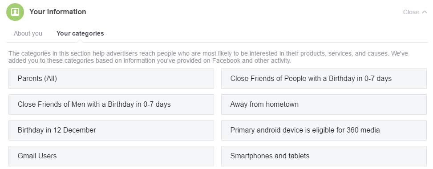
Task: Click the Gmail Users category box
Action: coord(111,156)
